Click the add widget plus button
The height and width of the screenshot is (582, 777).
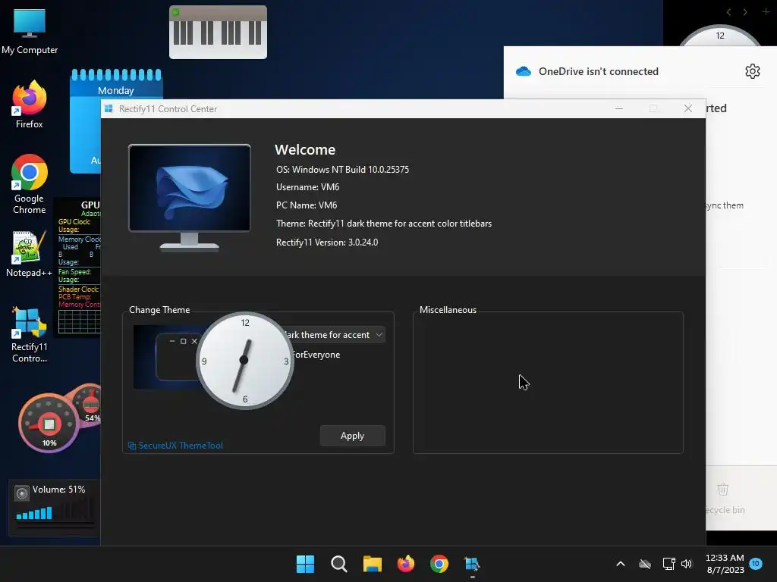[x=766, y=12]
